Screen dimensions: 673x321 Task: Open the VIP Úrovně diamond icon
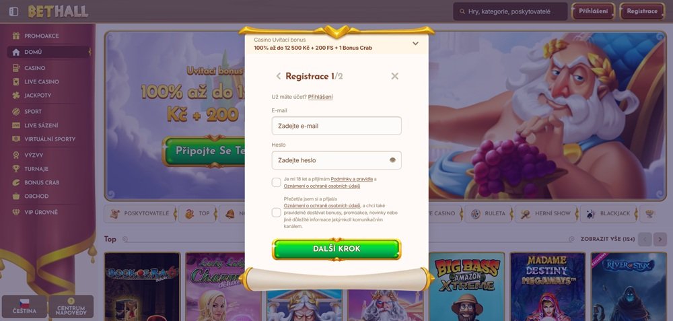click(16, 212)
